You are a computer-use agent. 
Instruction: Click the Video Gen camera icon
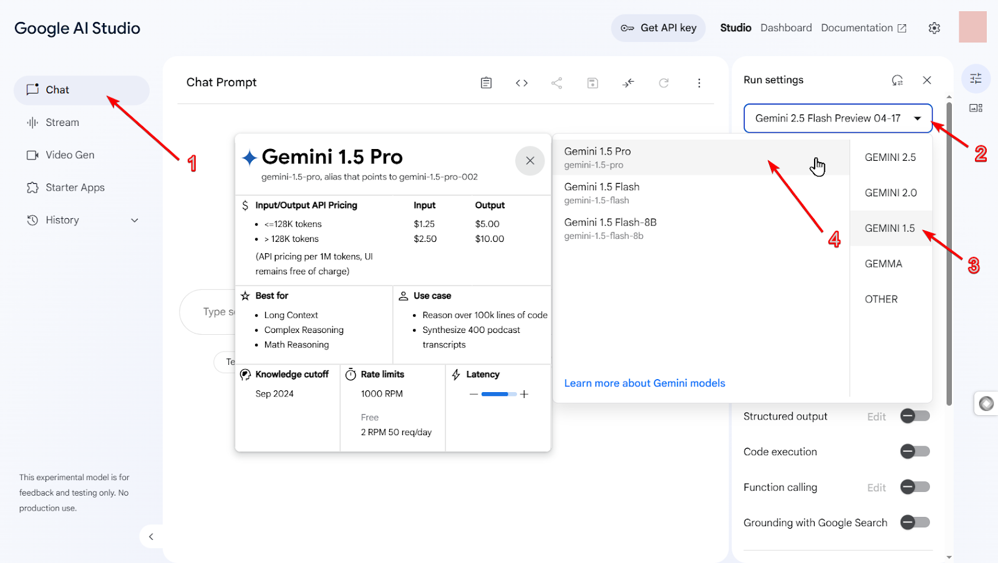(32, 155)
